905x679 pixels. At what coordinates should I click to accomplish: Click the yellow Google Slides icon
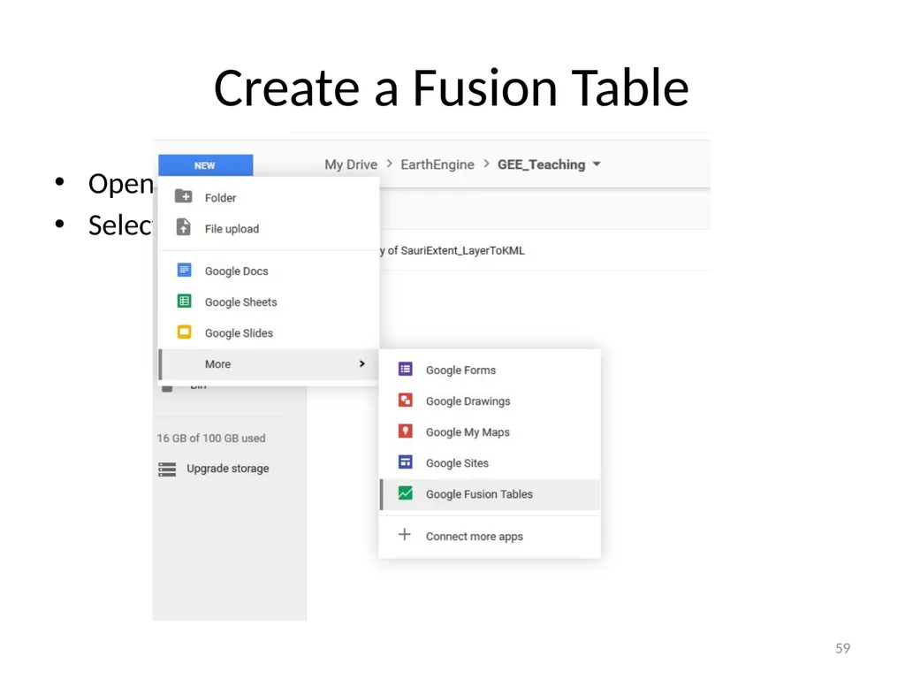click(184, 332)
